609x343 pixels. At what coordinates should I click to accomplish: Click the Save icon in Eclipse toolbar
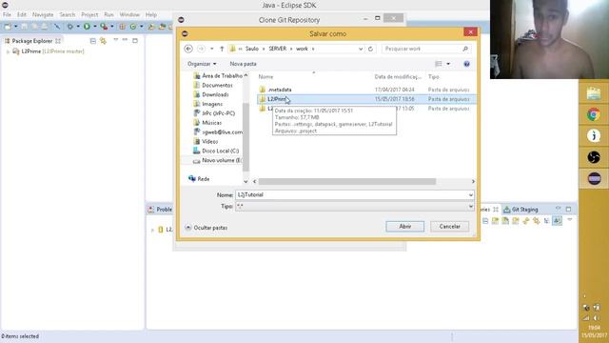coord(25,27)
